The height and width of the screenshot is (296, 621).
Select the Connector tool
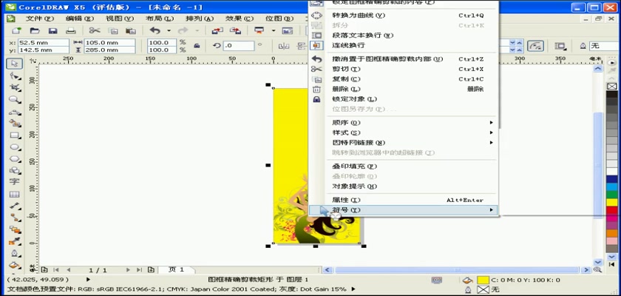coord(15,217)
